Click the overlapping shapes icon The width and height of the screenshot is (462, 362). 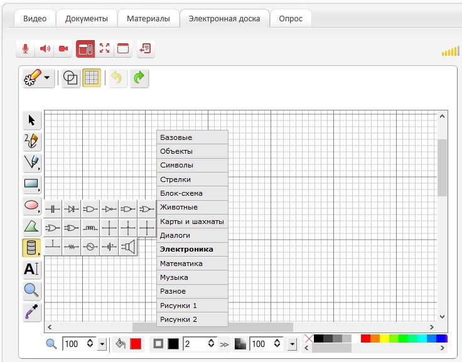[x=70, y=78]
